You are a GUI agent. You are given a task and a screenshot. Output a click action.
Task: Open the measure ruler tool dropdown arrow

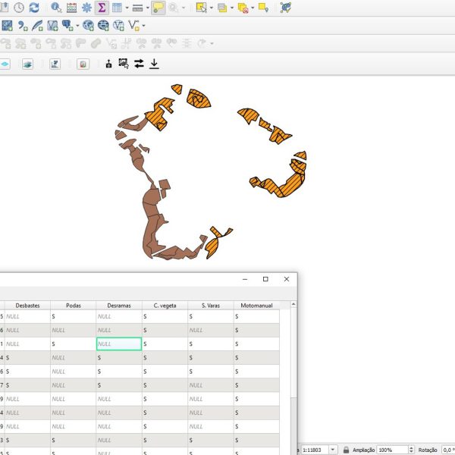tap(148, 8)
